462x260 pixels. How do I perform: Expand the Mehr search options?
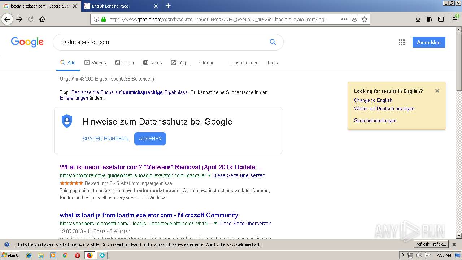click(206, 62)
